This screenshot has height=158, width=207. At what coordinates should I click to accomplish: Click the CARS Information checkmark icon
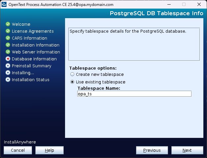click(x=8, y=38)
